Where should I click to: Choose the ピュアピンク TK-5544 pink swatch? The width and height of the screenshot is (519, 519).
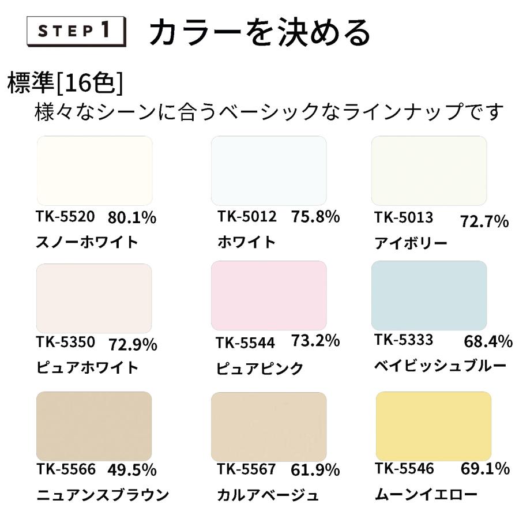pyautogui.click(x=269, y=296)
